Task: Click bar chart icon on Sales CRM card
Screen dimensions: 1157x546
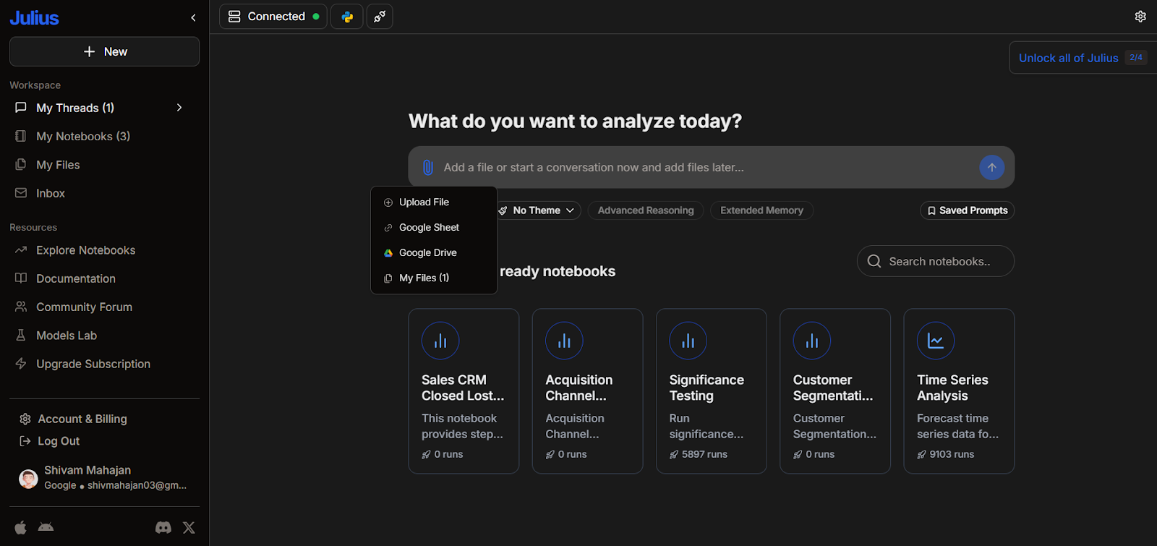Action: (x=440, y=341)
